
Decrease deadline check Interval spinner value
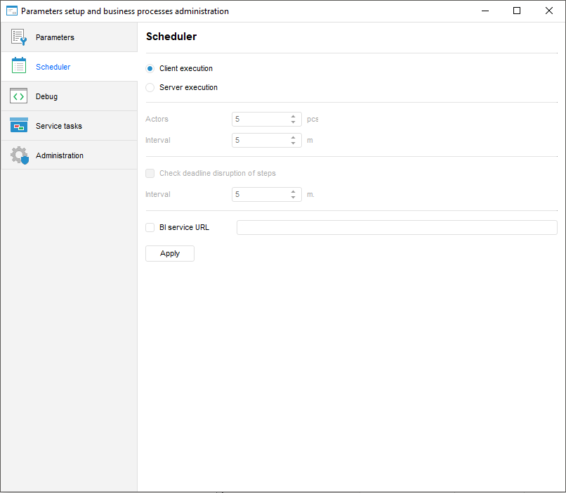[293, 198]
